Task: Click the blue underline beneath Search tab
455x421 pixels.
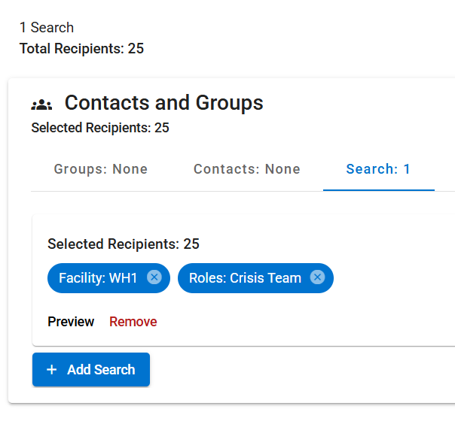Action: pyautogui.click(x=379, y=190)
